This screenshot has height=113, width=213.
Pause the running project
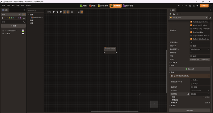point(182,6)
